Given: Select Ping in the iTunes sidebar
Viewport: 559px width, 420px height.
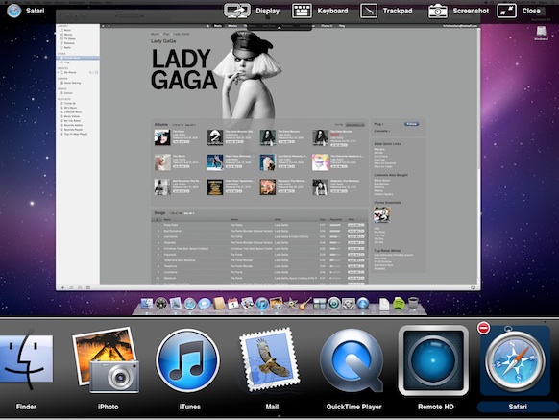Looking at the screenshot, I should click(x=64, y=62).
